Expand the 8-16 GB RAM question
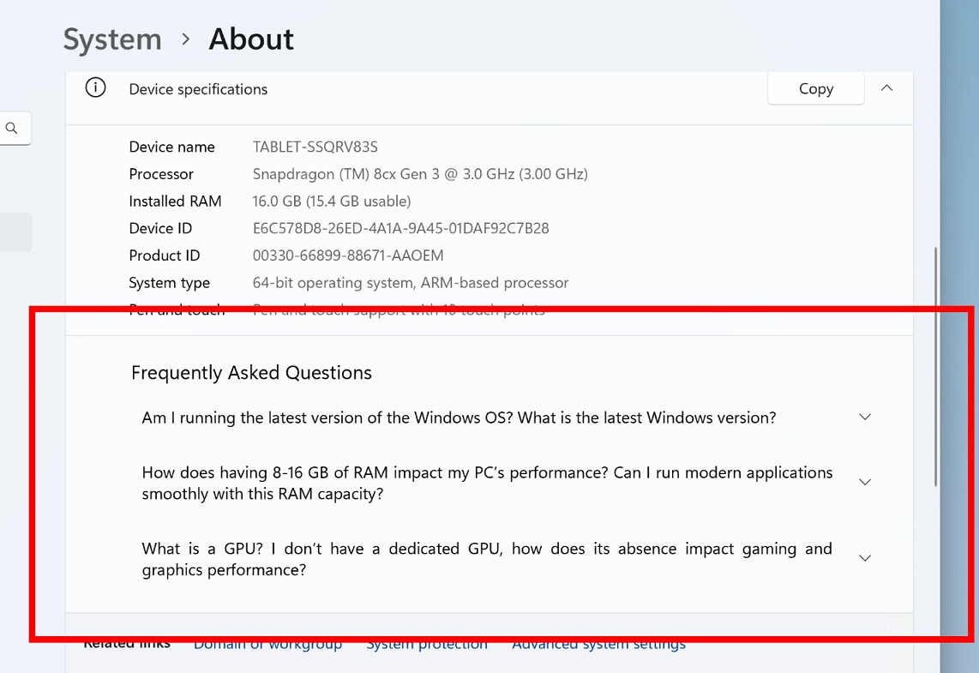 click(x=865, y=482)
